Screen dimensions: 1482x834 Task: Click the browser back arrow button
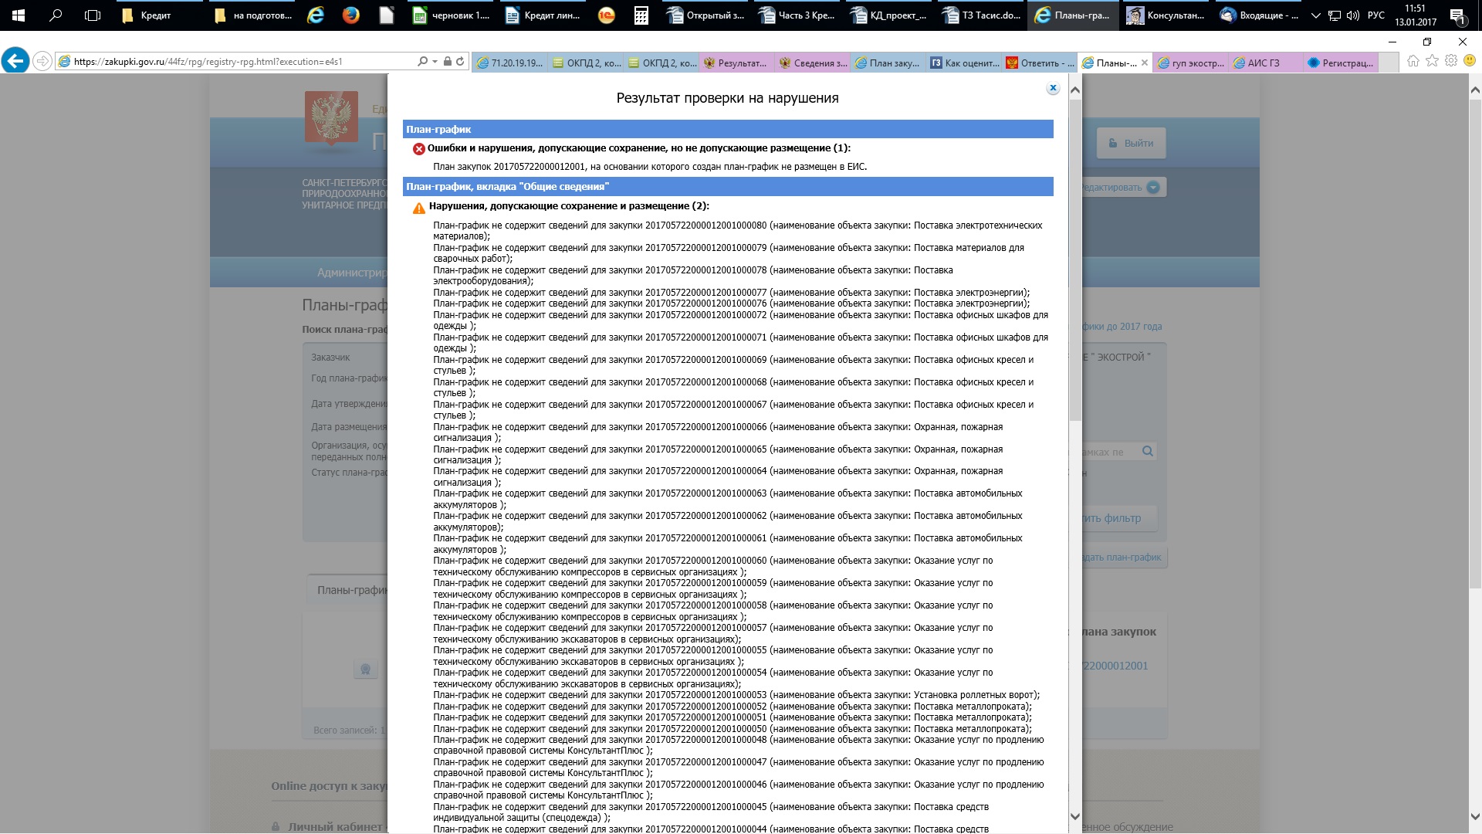pyautogui.click(x=15, y=61)
